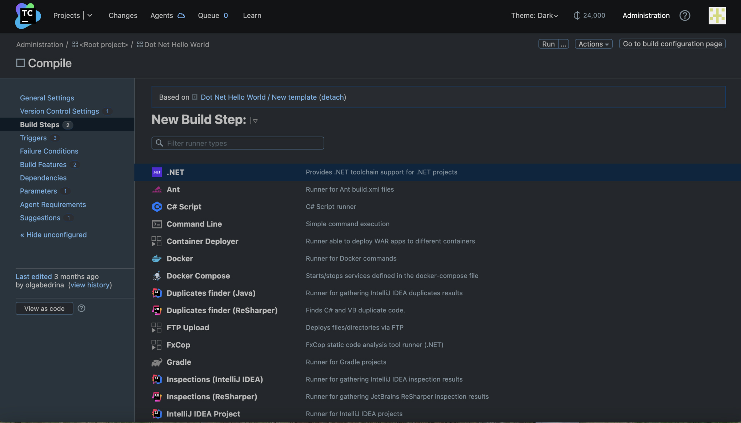
Task: Select the C# Script runner icon
Action: (156, 206)
